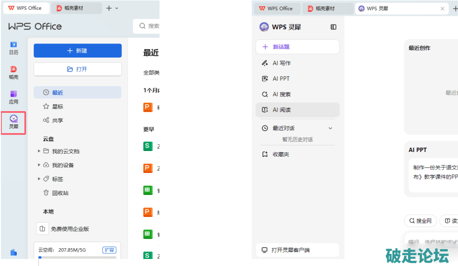Click the 扩容 cloud storage link
Screen dimensions: 458x266
(109, 250)
